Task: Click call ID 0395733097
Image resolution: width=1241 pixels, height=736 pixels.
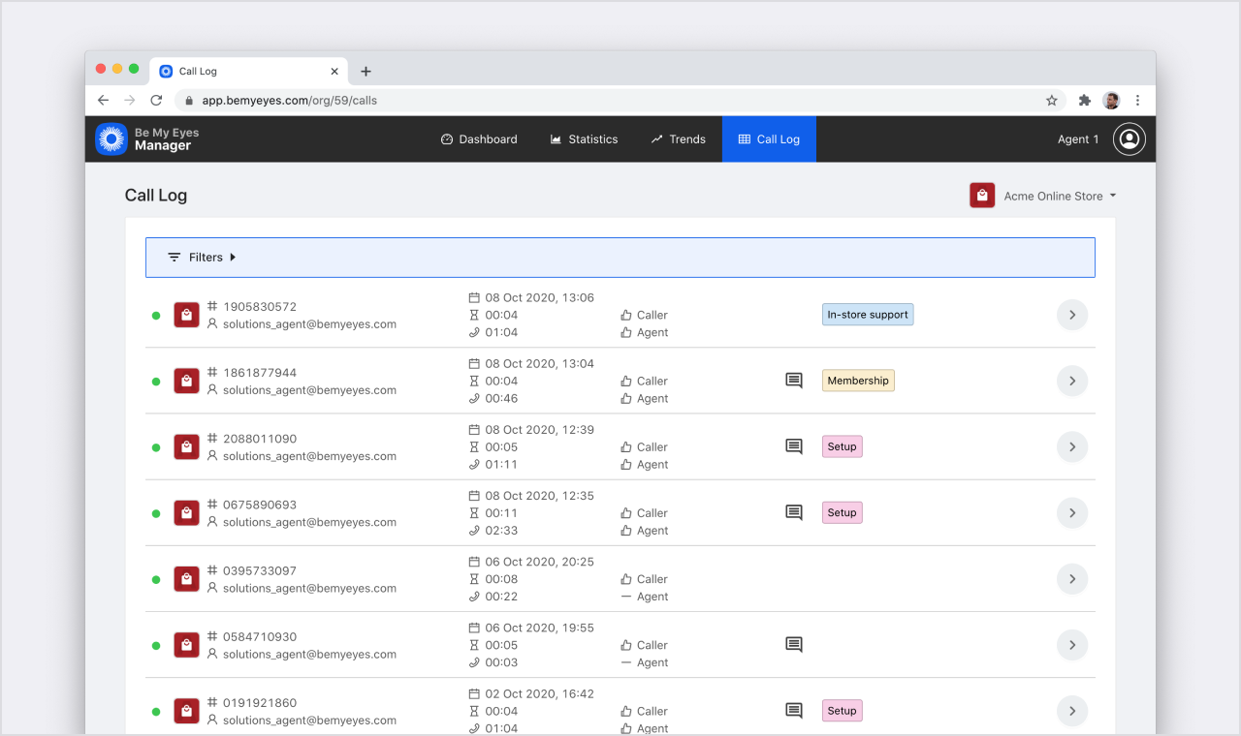Action: point(260,571)
